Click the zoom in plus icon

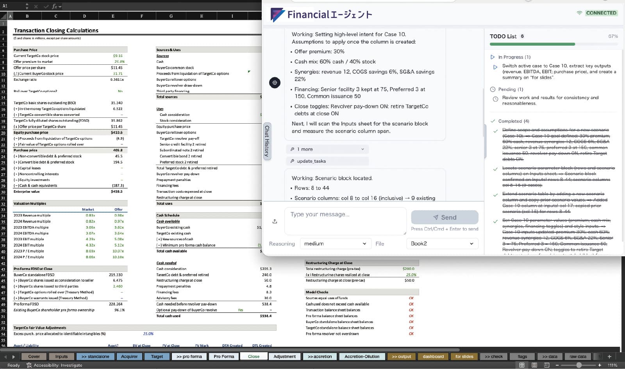600,365
